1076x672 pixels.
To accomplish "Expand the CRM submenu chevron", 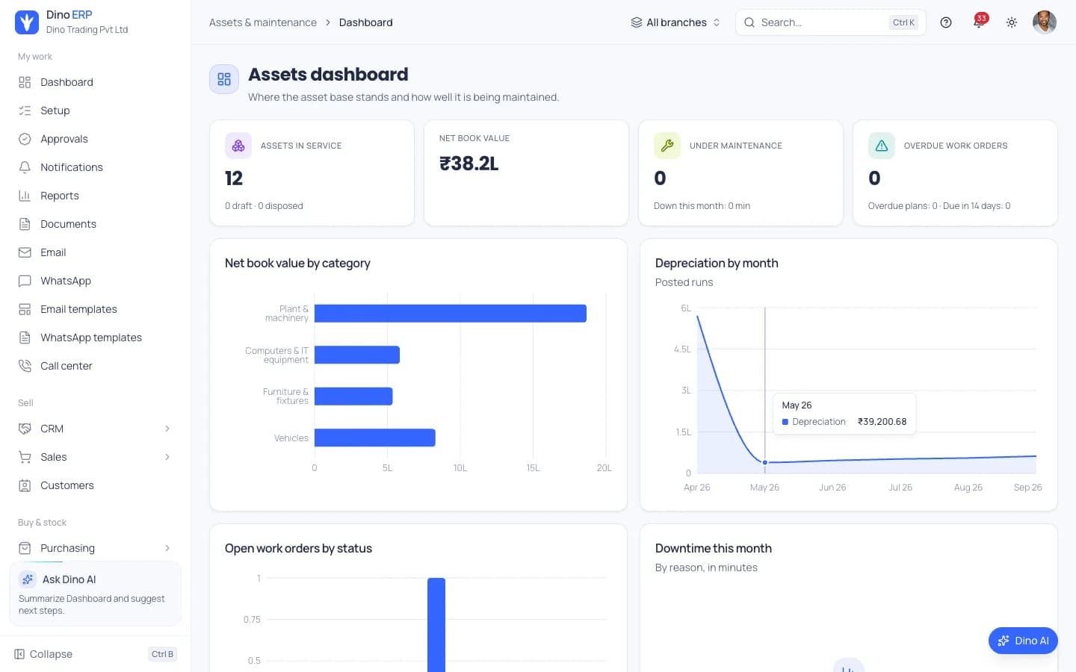I will tap(167, 429).
